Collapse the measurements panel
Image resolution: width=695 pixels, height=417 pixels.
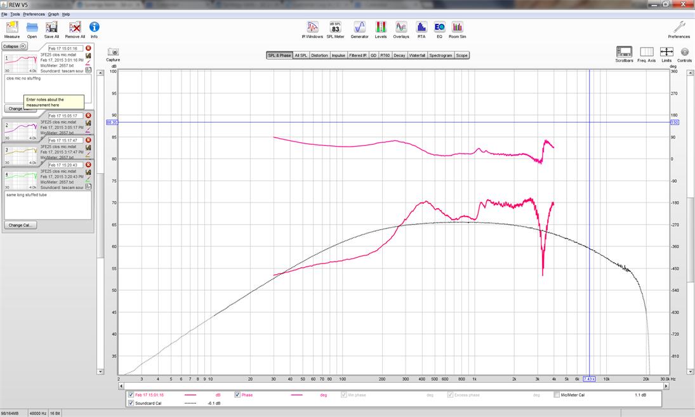(15, 46)
